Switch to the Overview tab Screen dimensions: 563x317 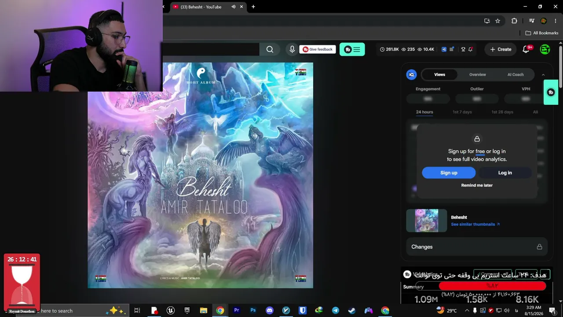pyautogui.click(x=477, y=74)
